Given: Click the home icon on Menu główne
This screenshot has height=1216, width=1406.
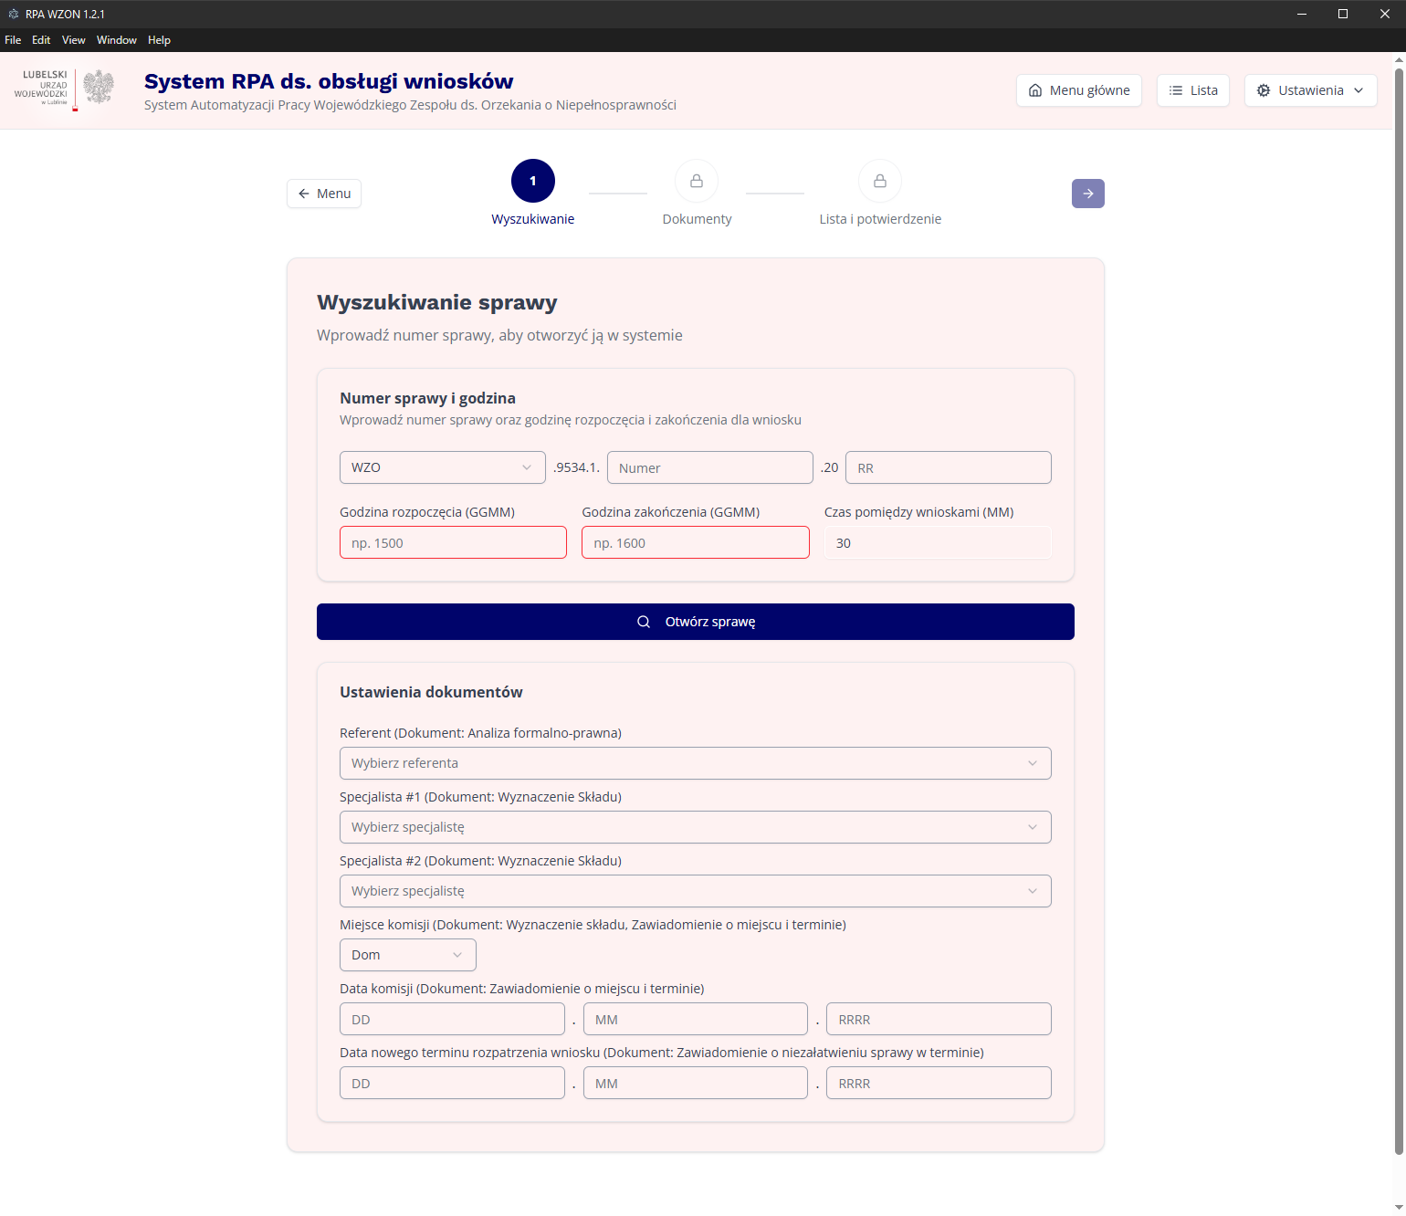Looking at the screenshot, I should click(x=1035, y=89).
